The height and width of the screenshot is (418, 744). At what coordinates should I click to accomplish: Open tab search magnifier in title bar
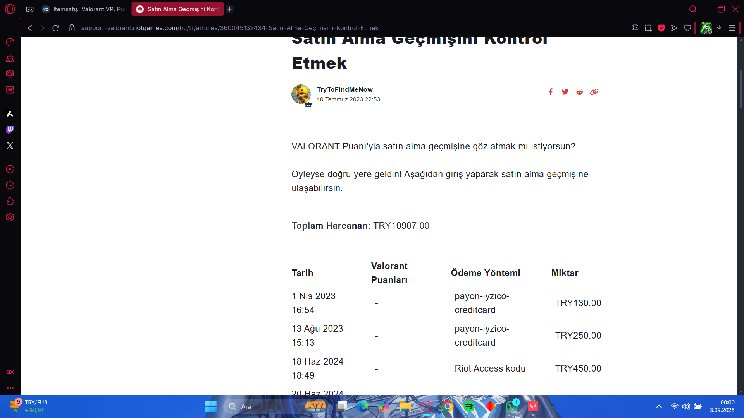[693, 9]
